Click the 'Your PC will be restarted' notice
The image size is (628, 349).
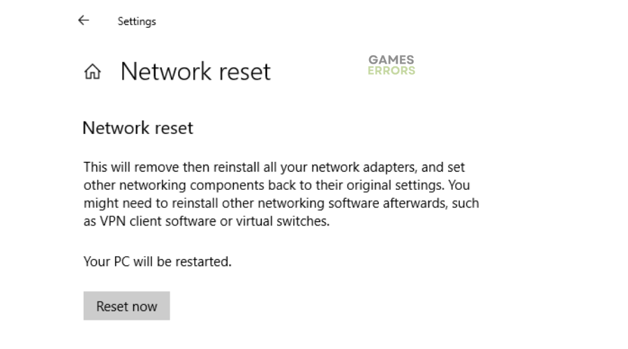pyautogui.click(x=158, y=262)
